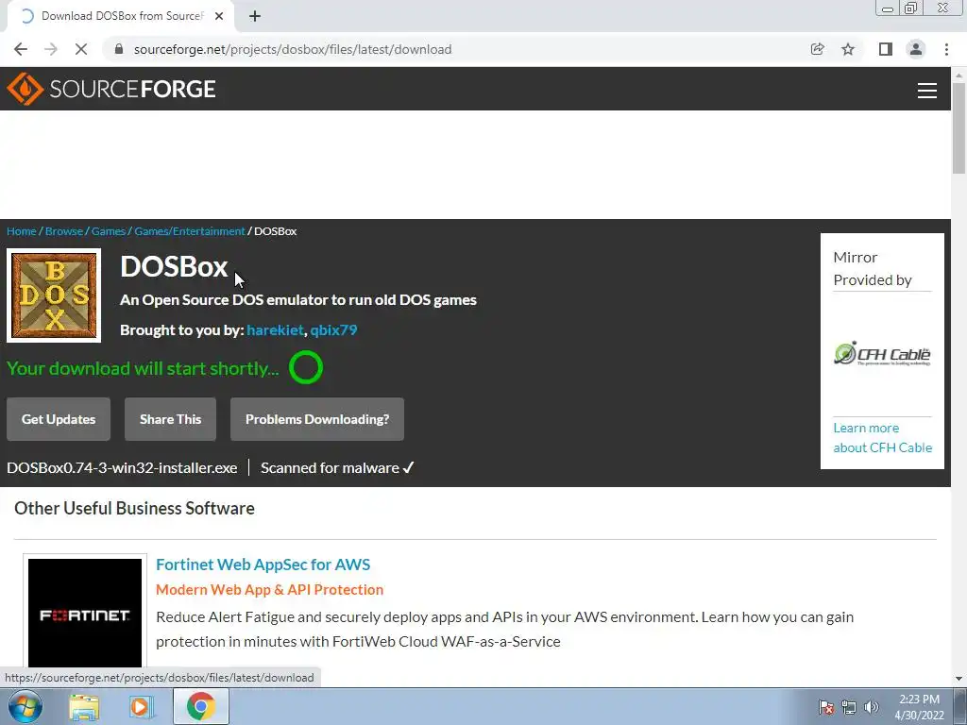This screenshot has height=725, width=967.
Task: Visit harekiet's profile link
Action: click(275, 329)
